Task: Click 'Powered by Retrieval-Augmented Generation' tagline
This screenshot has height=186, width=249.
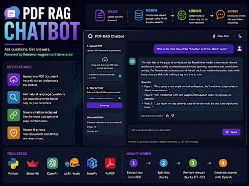Action: pos(39,55)
